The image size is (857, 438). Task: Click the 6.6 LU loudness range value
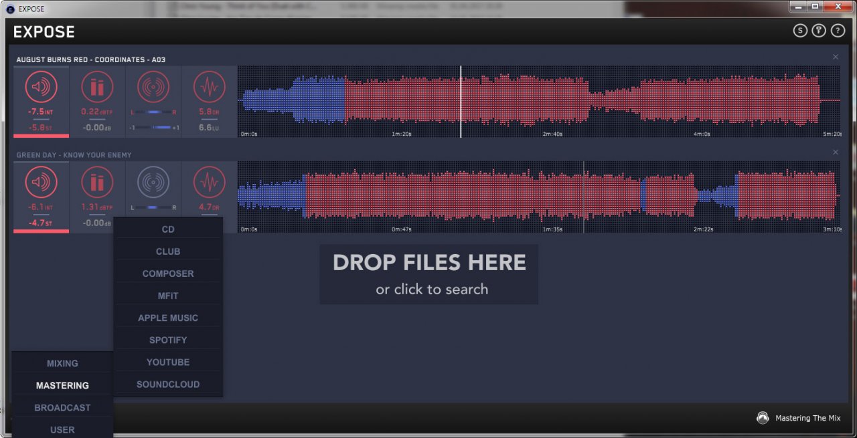click(210, 128)
